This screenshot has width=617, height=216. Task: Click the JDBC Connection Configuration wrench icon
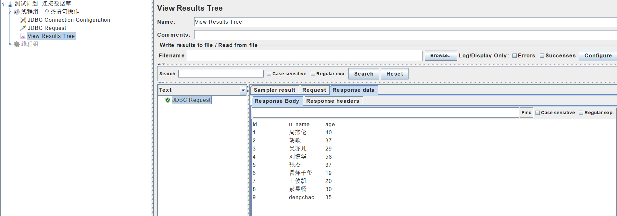pyautogui.click(x=23, y=20)
